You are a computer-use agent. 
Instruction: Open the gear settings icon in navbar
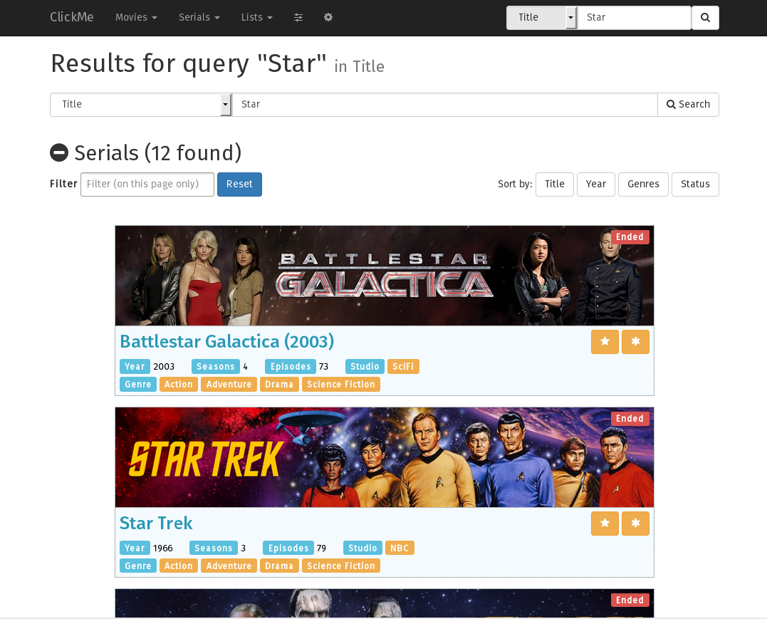[x=328, y=18]
